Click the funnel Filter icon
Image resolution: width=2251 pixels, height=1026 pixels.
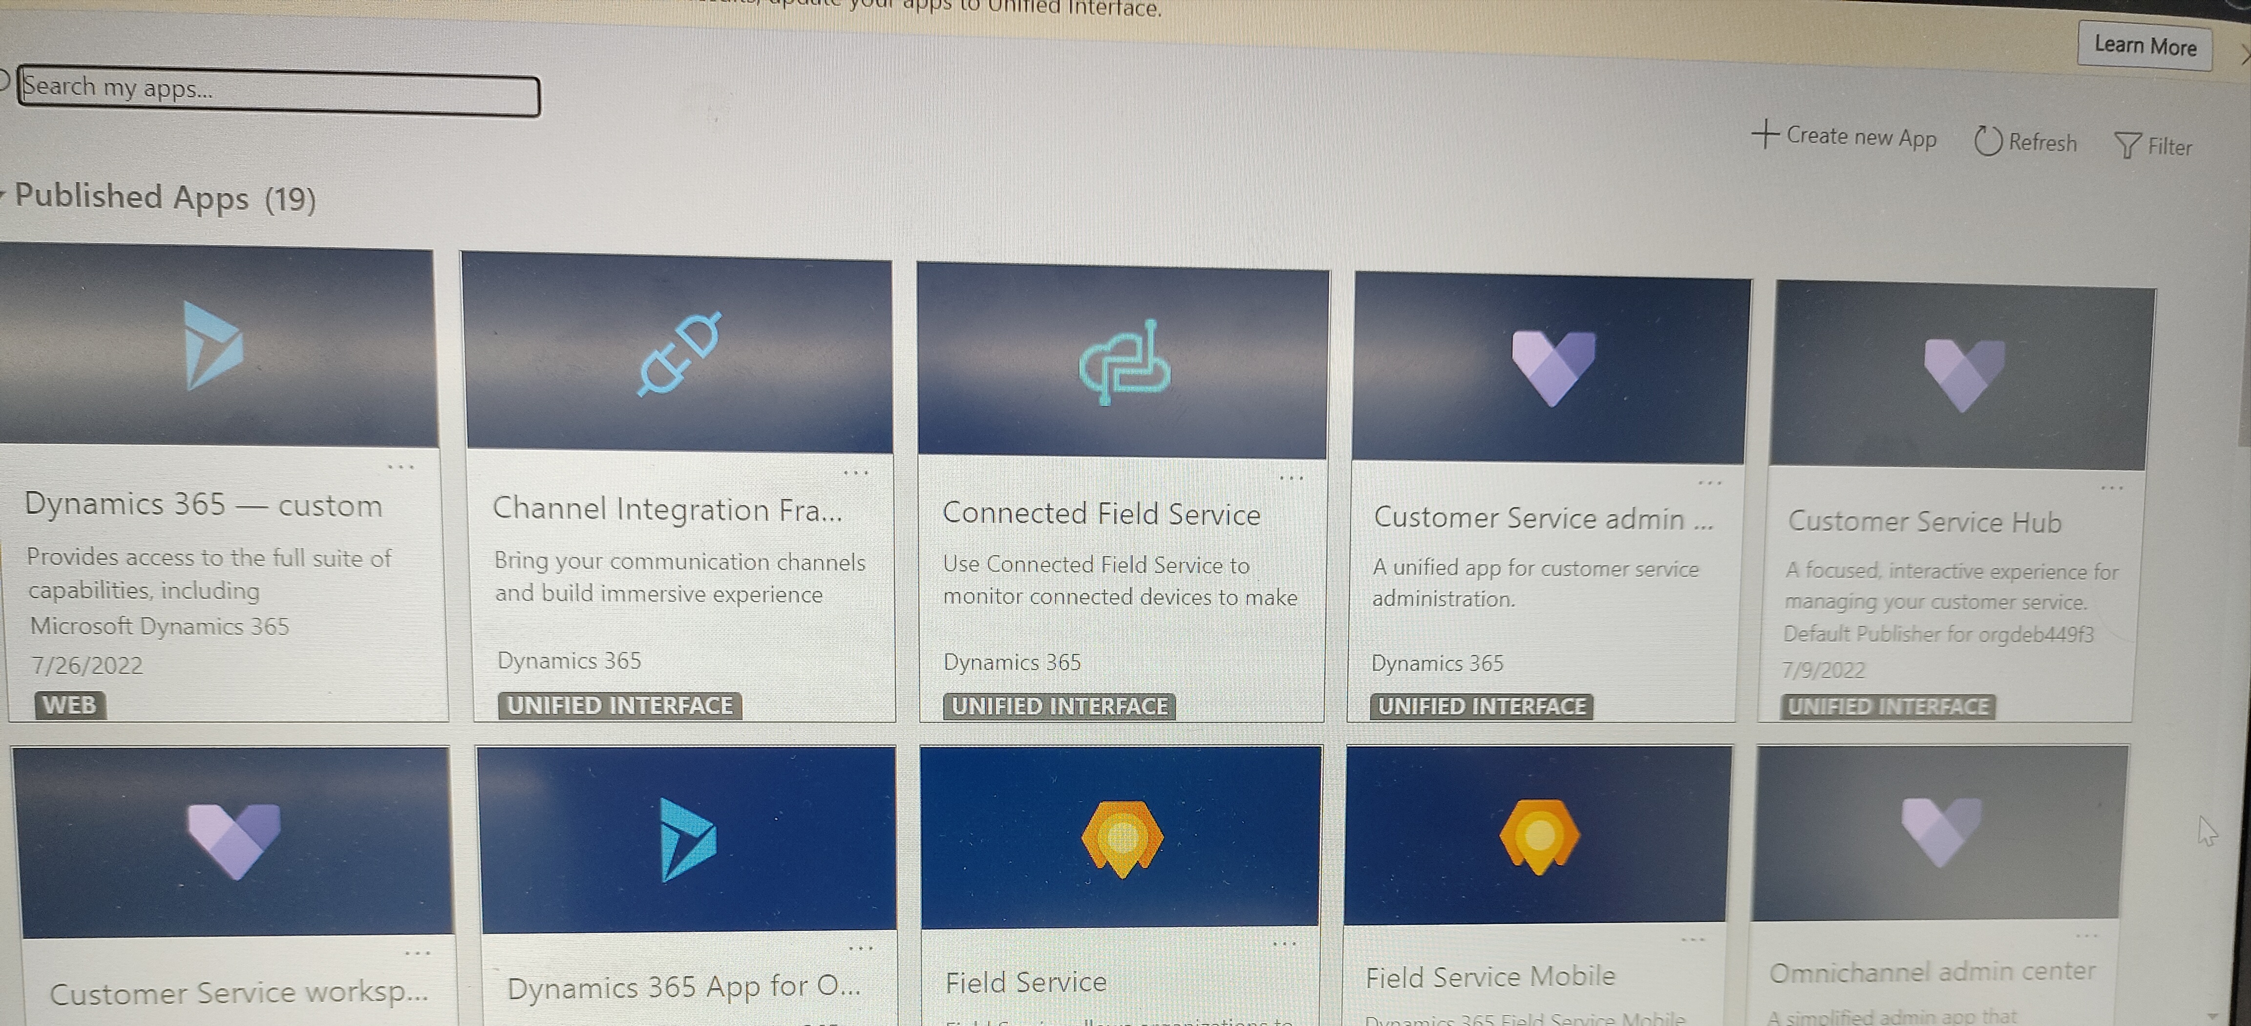(x=2127, y=145)
